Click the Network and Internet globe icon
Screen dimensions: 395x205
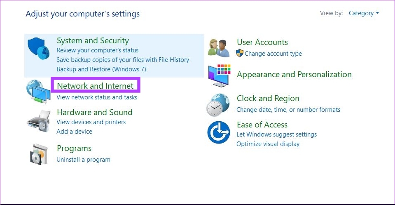[38, 91]
